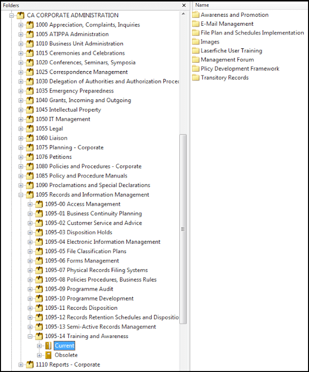Click the 1095-00 Access Management folder icon

(39, 204)
